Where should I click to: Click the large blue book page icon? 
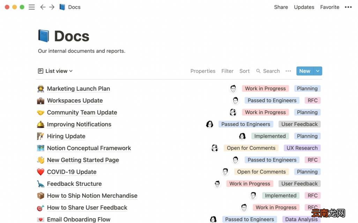click(x=44, y=36)
